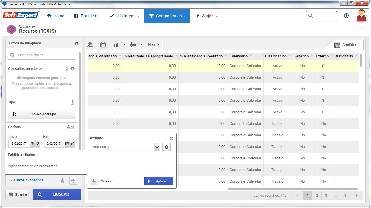Open the Componentes menu
371x208 pixels.
click(167, 16)
